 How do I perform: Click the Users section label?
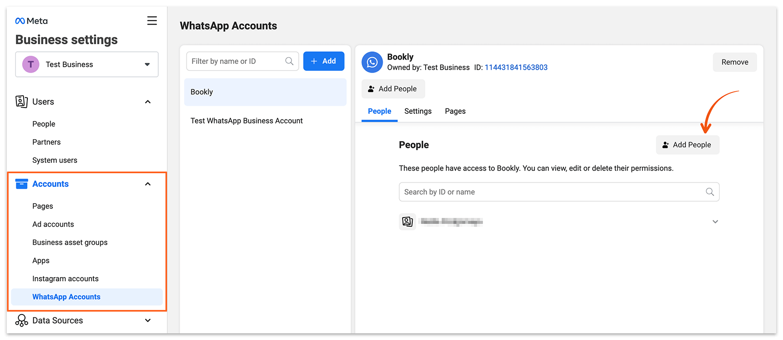[x=43, y=102]
